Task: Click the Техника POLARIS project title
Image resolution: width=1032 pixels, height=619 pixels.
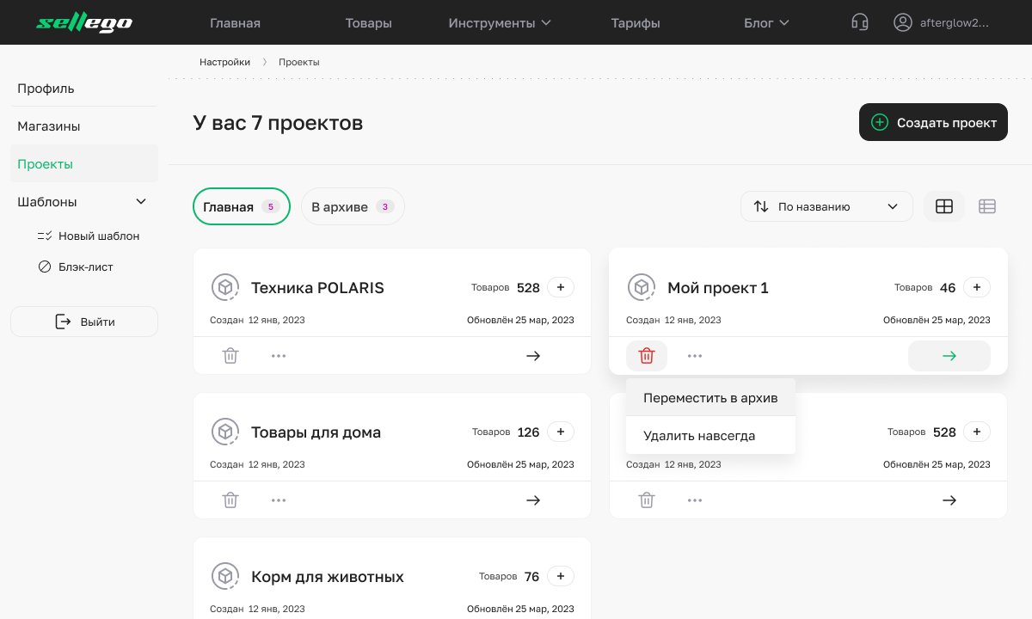Action: [x=317, y=287]
